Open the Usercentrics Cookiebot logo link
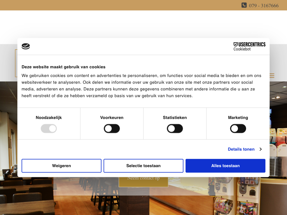Screen dimensions: 287x215 (x=249, y=46)
